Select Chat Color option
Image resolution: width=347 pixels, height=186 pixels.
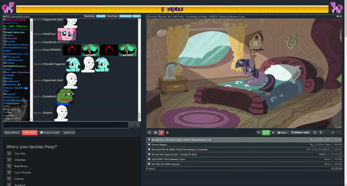tap(112, 16)
